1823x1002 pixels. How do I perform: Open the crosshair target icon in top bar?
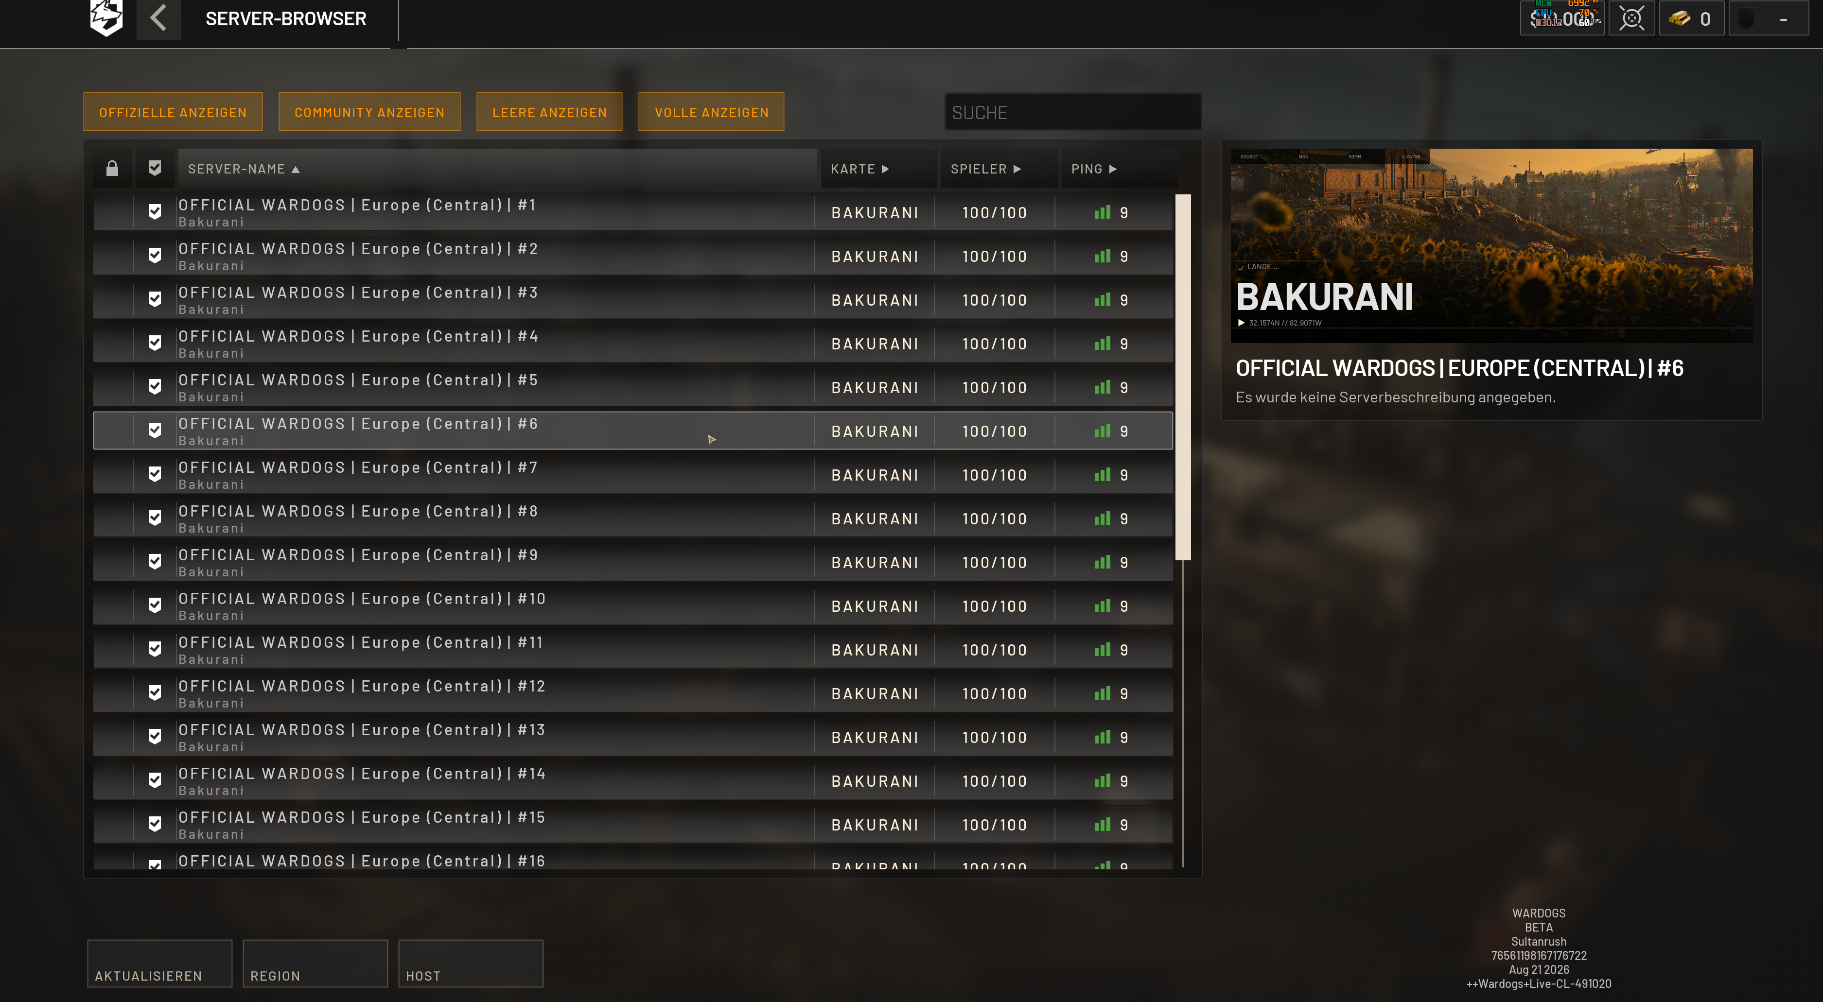[1631, 18]
